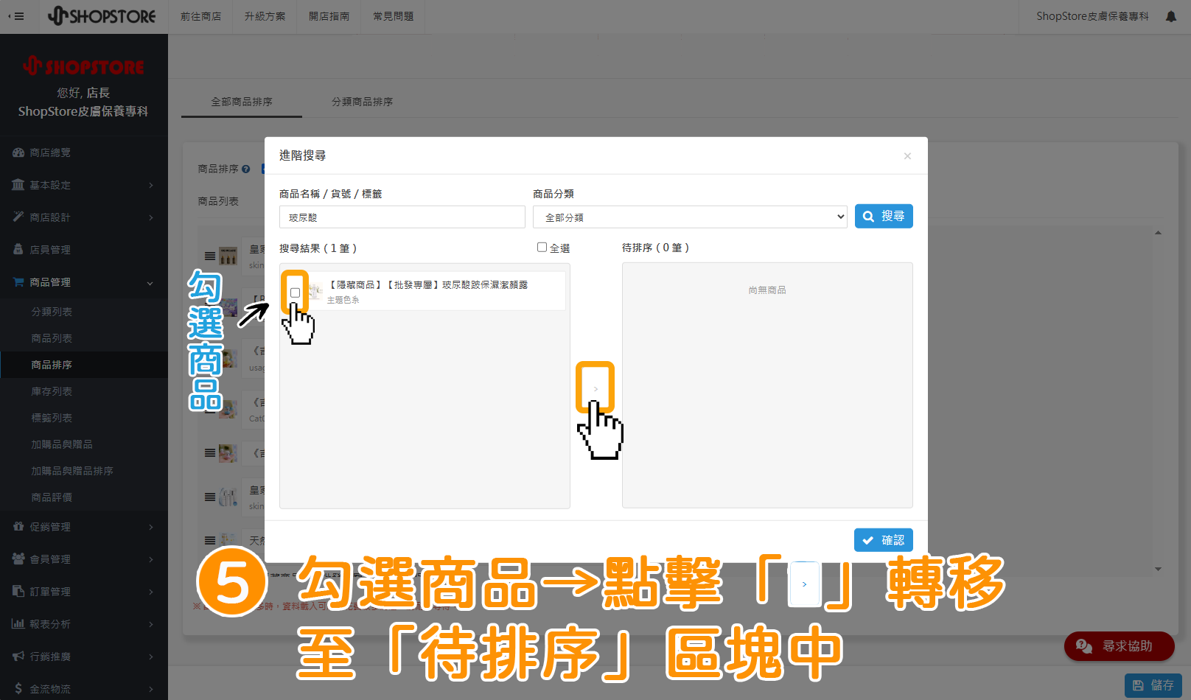Click 促銷管理 gift icon

coord(18,527)
